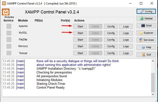Quit XAMPP using the door icon button

pos(146,55)
